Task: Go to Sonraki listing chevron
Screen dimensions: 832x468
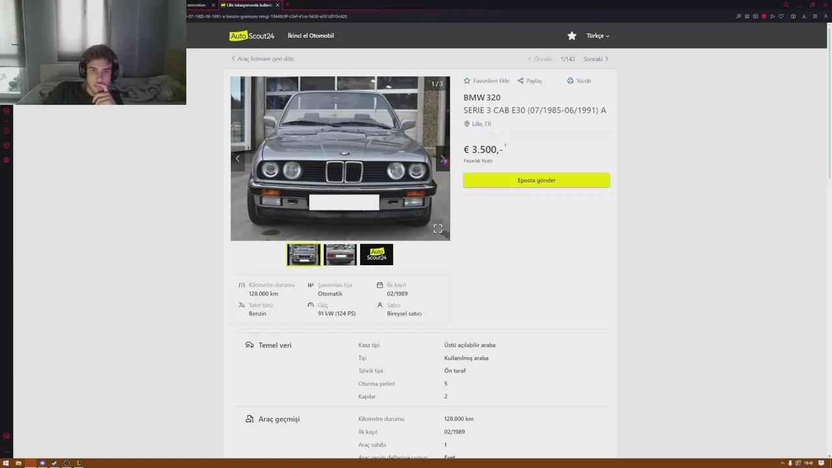Action: coord(606,59)
